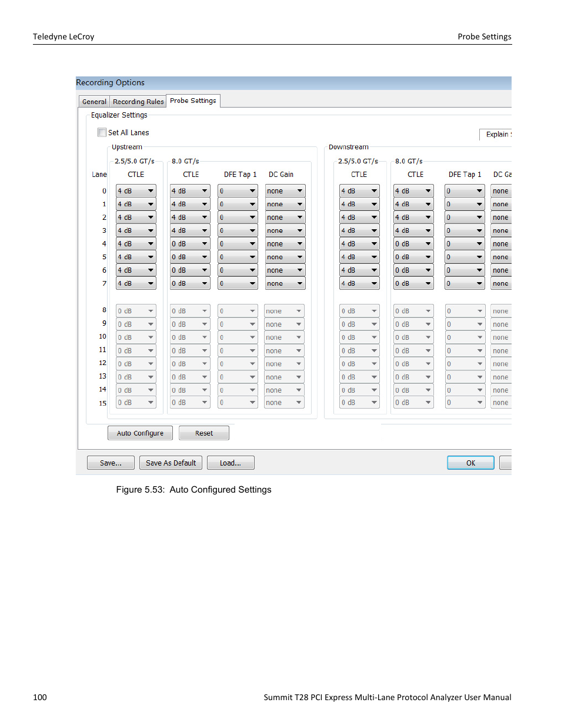561x726 pixels.
Task: Click the Upstream group label
Action: [x=127, y=147]
